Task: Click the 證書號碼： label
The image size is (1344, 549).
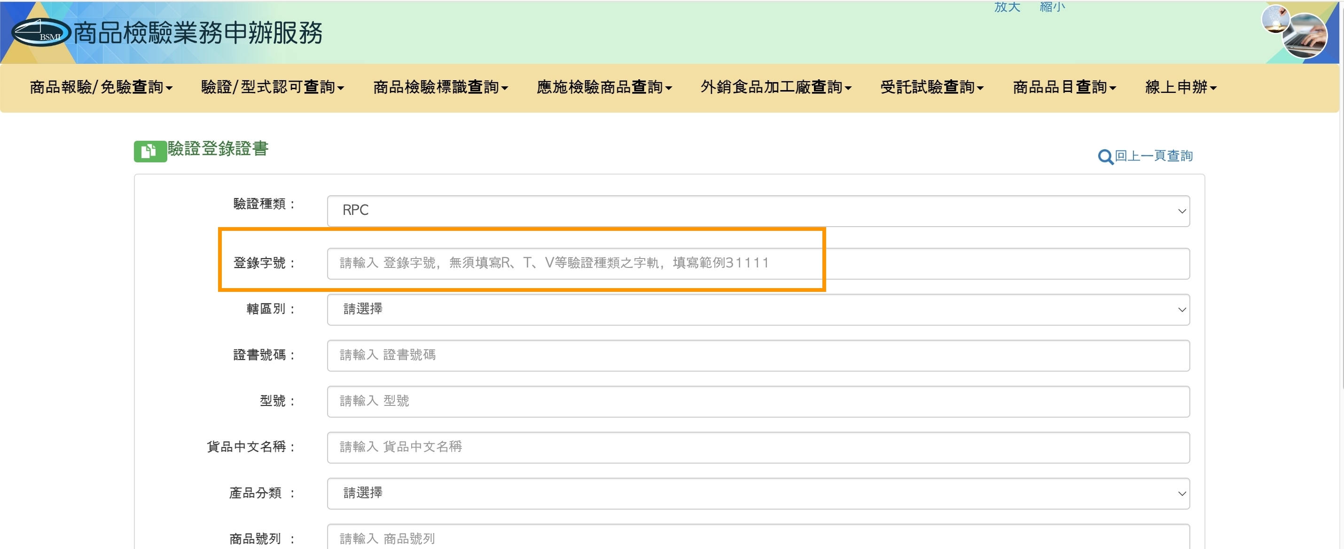Action: (x=265, y=355)
